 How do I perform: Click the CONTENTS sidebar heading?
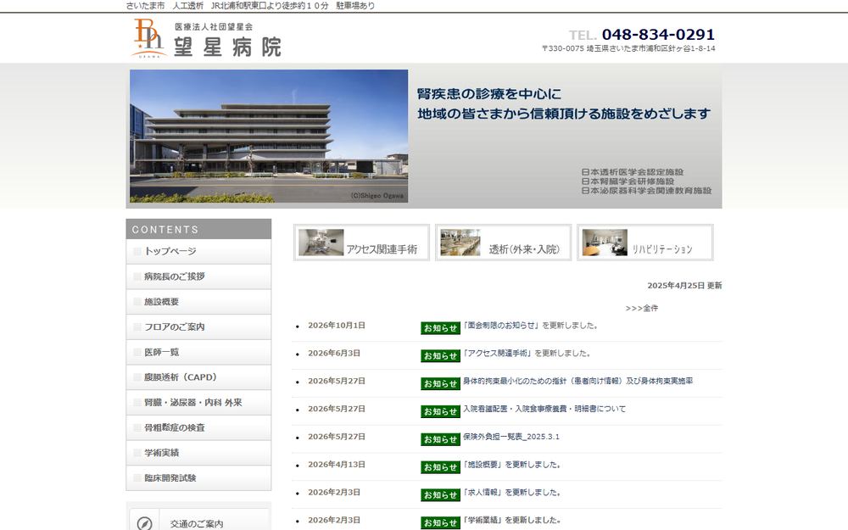point(198,229)
